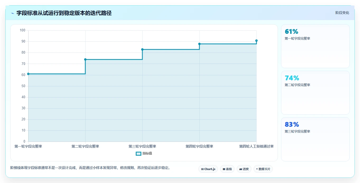Image resolution: width=360 pixels, height=183 pixels.
Task: Click the x-axis label 第一轮字段完整率
Action: 28,146
